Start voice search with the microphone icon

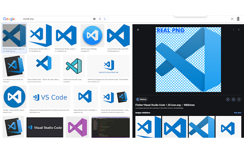(100, 19)
